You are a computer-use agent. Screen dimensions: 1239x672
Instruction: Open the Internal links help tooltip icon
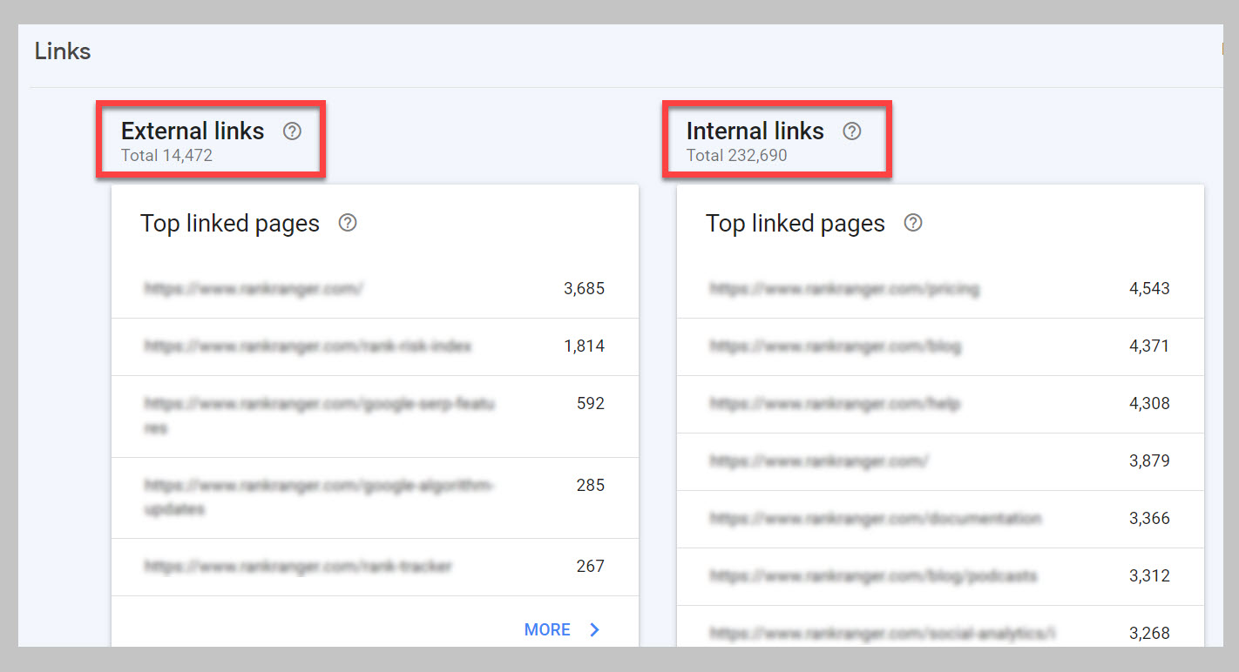coord(852,131)
